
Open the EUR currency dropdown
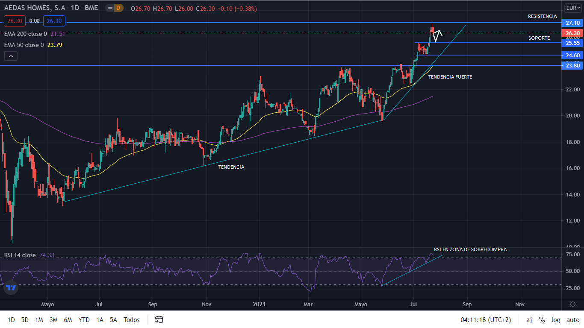click(572, 8)
